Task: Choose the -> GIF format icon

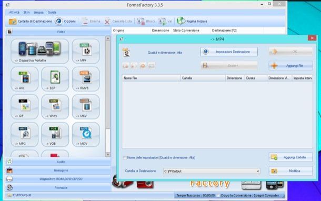Action: pos(24,107)
